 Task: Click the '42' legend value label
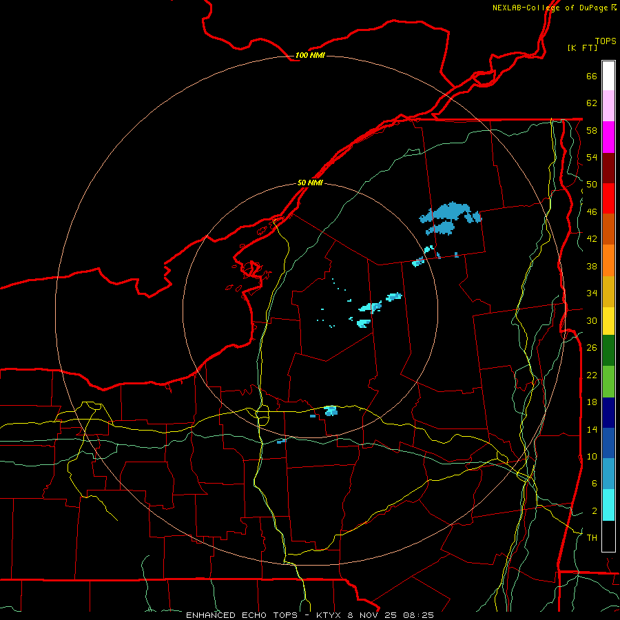coord(592,239)
